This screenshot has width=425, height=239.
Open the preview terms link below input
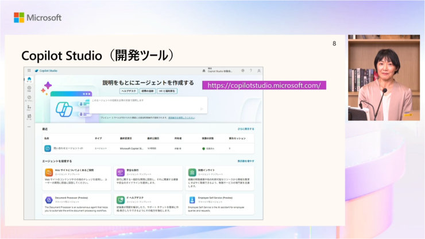click(x=181, y=118)
